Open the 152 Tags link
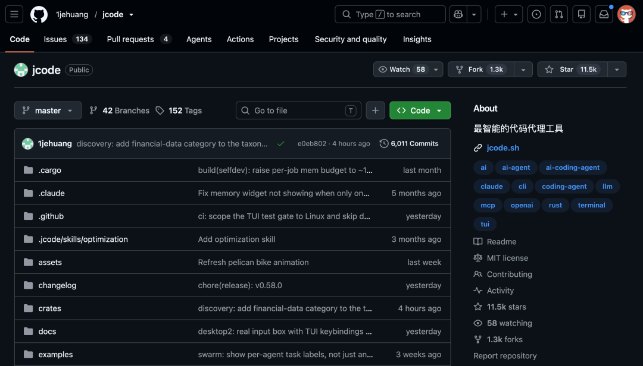 point(179,111)
